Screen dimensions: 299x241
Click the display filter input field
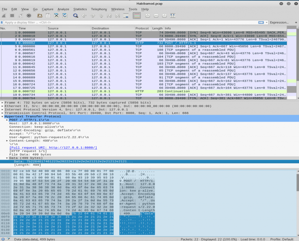[131, 22]
